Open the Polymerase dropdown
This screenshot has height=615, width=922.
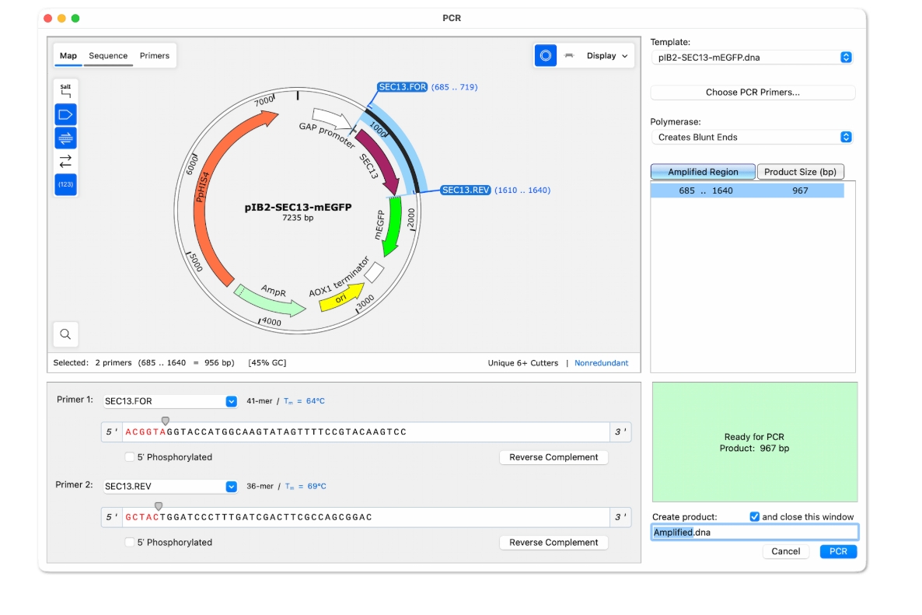click(x=752, y=137)
